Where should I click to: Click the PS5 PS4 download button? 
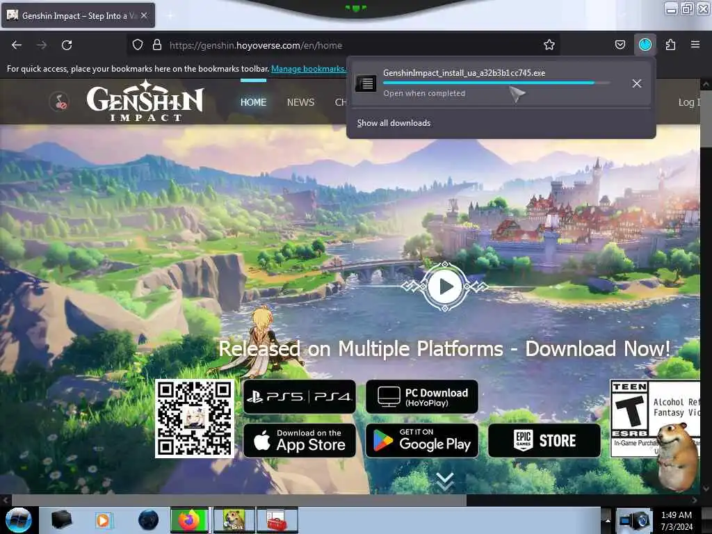(299, 397)
